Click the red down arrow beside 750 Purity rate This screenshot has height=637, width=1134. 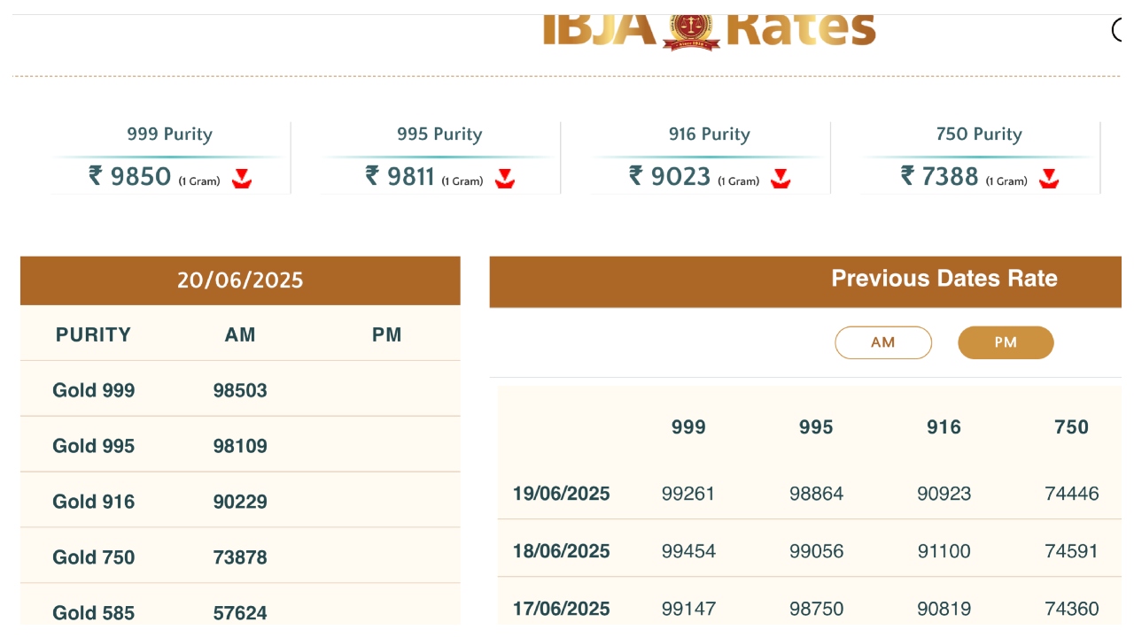(x=1049, y=179)
